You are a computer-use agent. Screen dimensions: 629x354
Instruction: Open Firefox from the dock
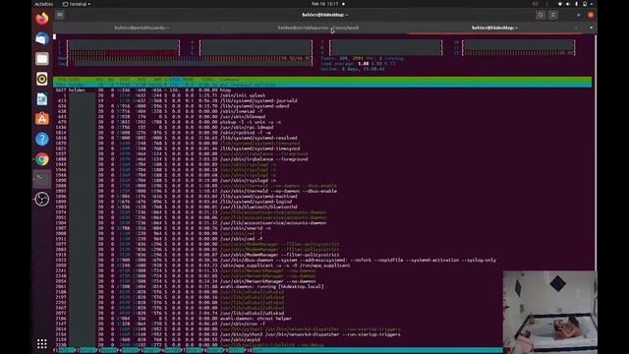pos(41,19)
